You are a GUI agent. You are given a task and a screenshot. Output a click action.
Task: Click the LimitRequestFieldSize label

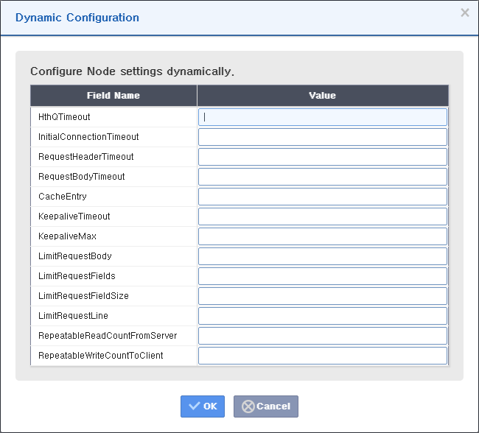point(83,296)
